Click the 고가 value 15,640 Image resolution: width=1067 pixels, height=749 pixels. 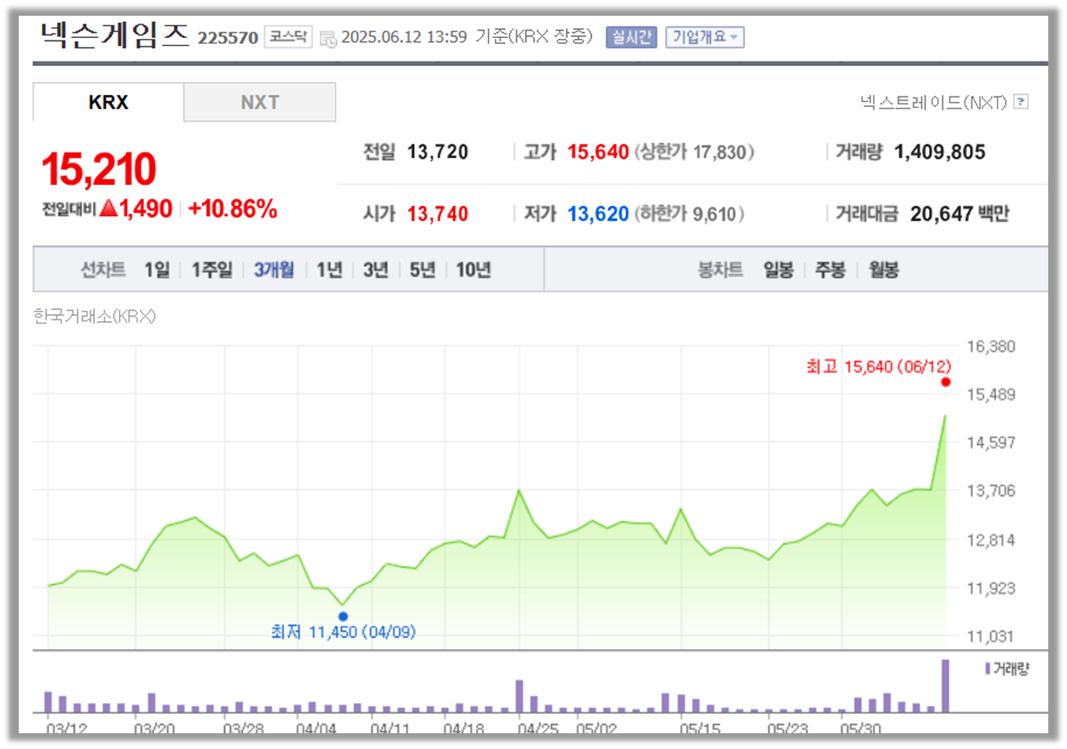point(598,152)
